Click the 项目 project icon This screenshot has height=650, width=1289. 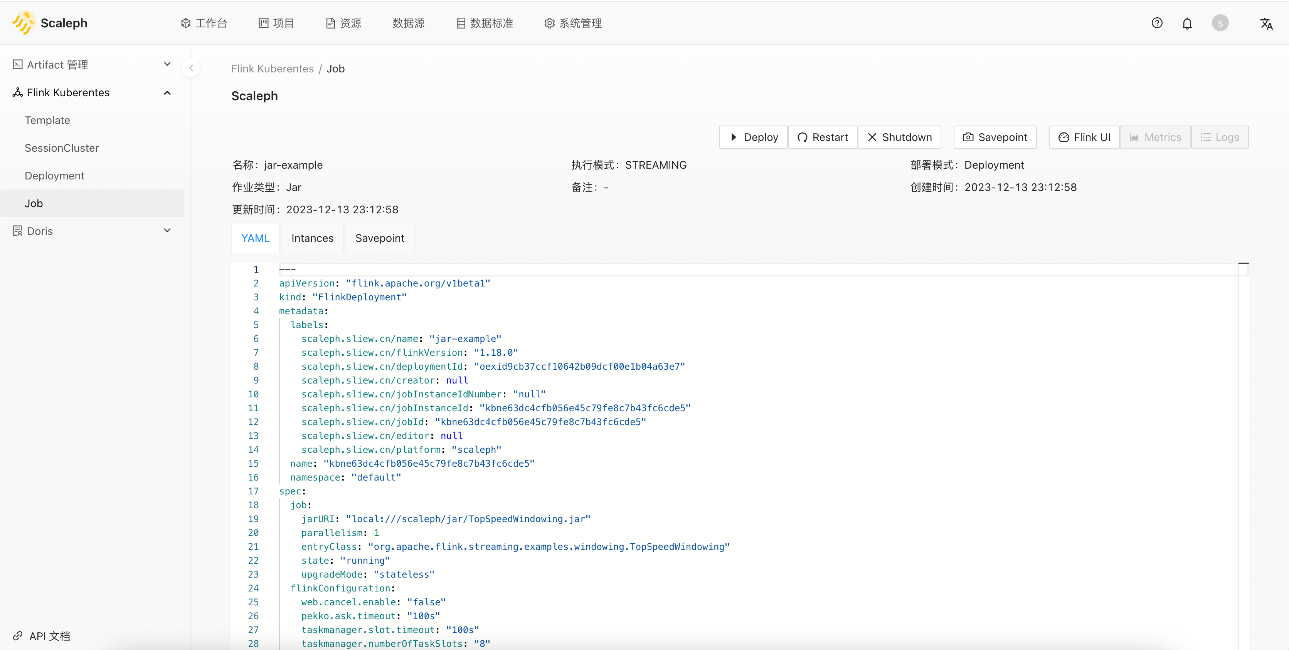point(263,23)
